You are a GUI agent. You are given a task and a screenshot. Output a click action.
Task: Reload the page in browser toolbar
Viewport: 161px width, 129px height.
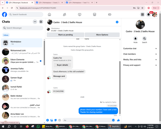point(12,8)
